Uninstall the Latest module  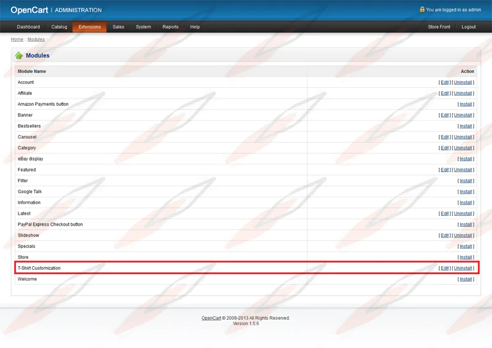point(463,213)
